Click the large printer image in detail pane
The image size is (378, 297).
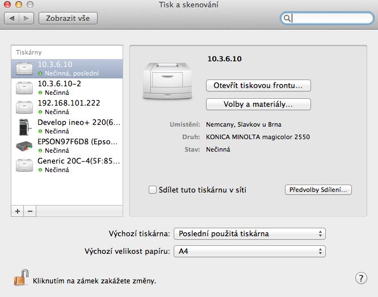tap(167, 81)
